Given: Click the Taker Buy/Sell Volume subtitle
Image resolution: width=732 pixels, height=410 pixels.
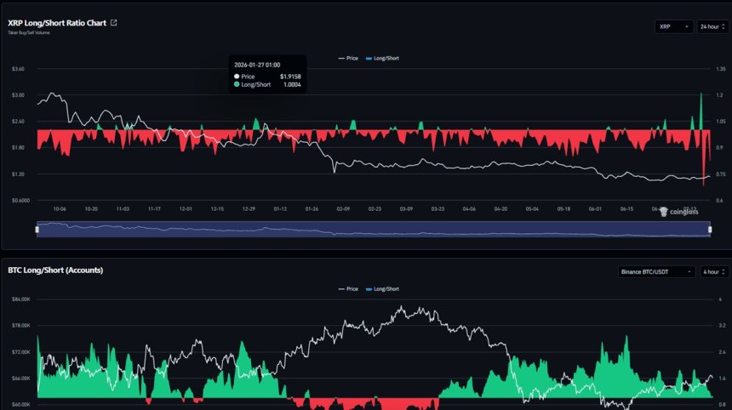Looking at the screenshot, I should tap(28, 32).
